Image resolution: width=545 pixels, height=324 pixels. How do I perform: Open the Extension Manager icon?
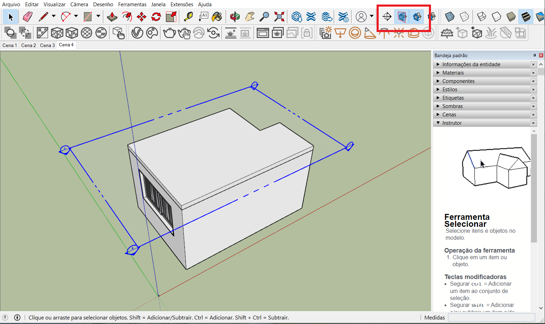click(x=343, y=17)
